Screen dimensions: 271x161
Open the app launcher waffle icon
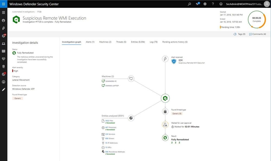[4, 4]
